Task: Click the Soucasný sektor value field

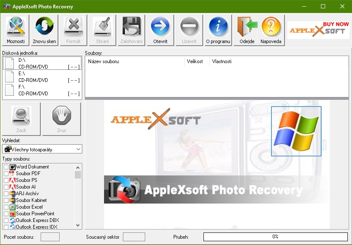Action: 134,237
